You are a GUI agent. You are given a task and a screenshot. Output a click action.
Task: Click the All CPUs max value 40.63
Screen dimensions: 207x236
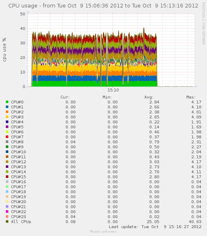pos(195,222)
